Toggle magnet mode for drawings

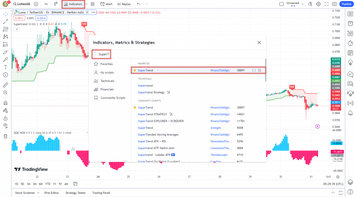point(6,103)
